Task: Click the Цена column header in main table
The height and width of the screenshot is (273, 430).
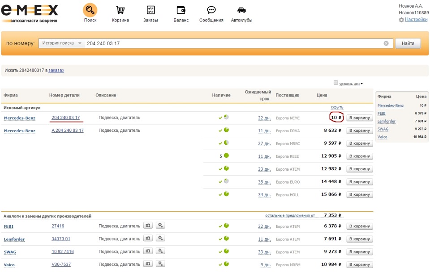Action: tap(322, 95)
